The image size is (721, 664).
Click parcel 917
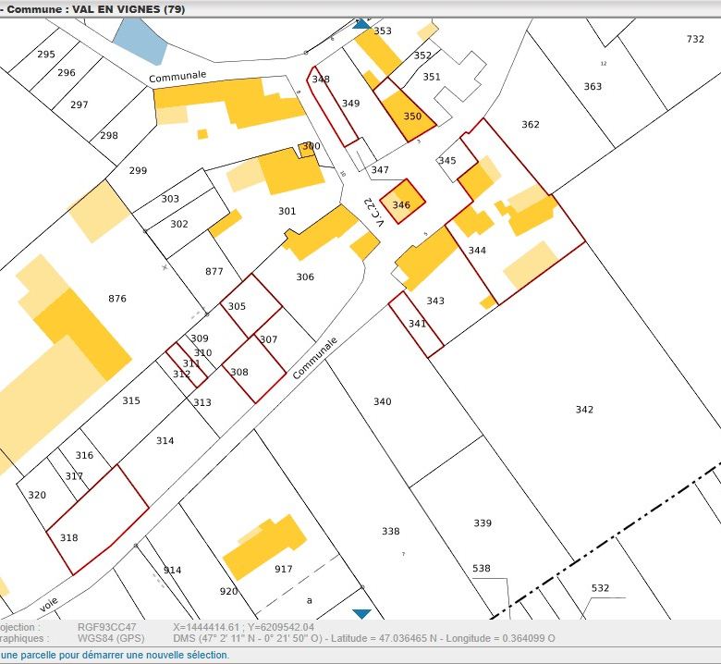click(284, 569)
